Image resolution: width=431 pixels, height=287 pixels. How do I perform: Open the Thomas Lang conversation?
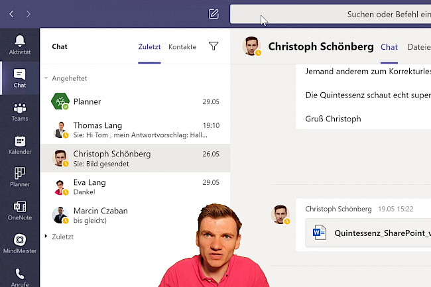(x=135, y=130)
